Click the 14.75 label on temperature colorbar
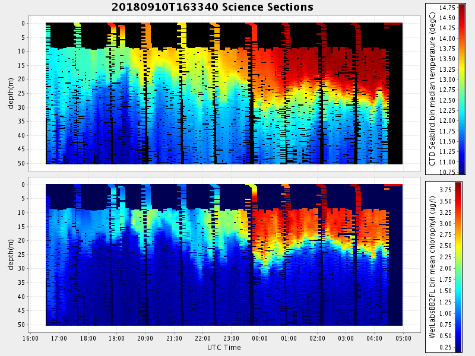The image size is (475, 356). tap(447, 8)
